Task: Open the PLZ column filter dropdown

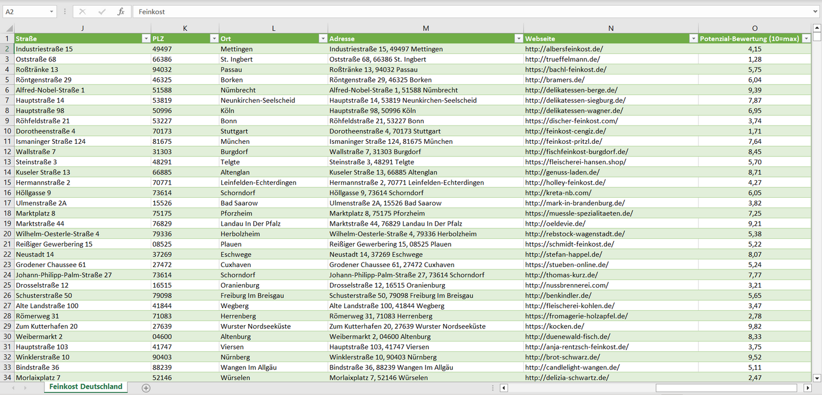Action: pos(214,39)
